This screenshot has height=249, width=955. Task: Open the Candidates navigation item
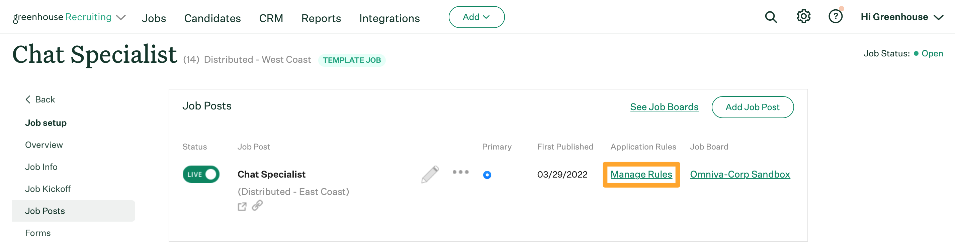pyautogui.click(x=212, y=18)
